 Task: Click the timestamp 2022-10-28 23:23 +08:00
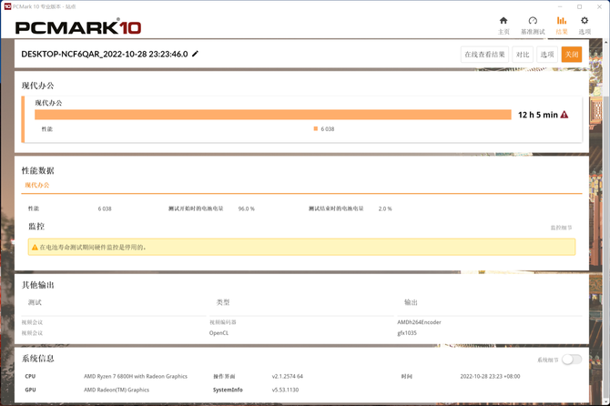tap(490, 376)
